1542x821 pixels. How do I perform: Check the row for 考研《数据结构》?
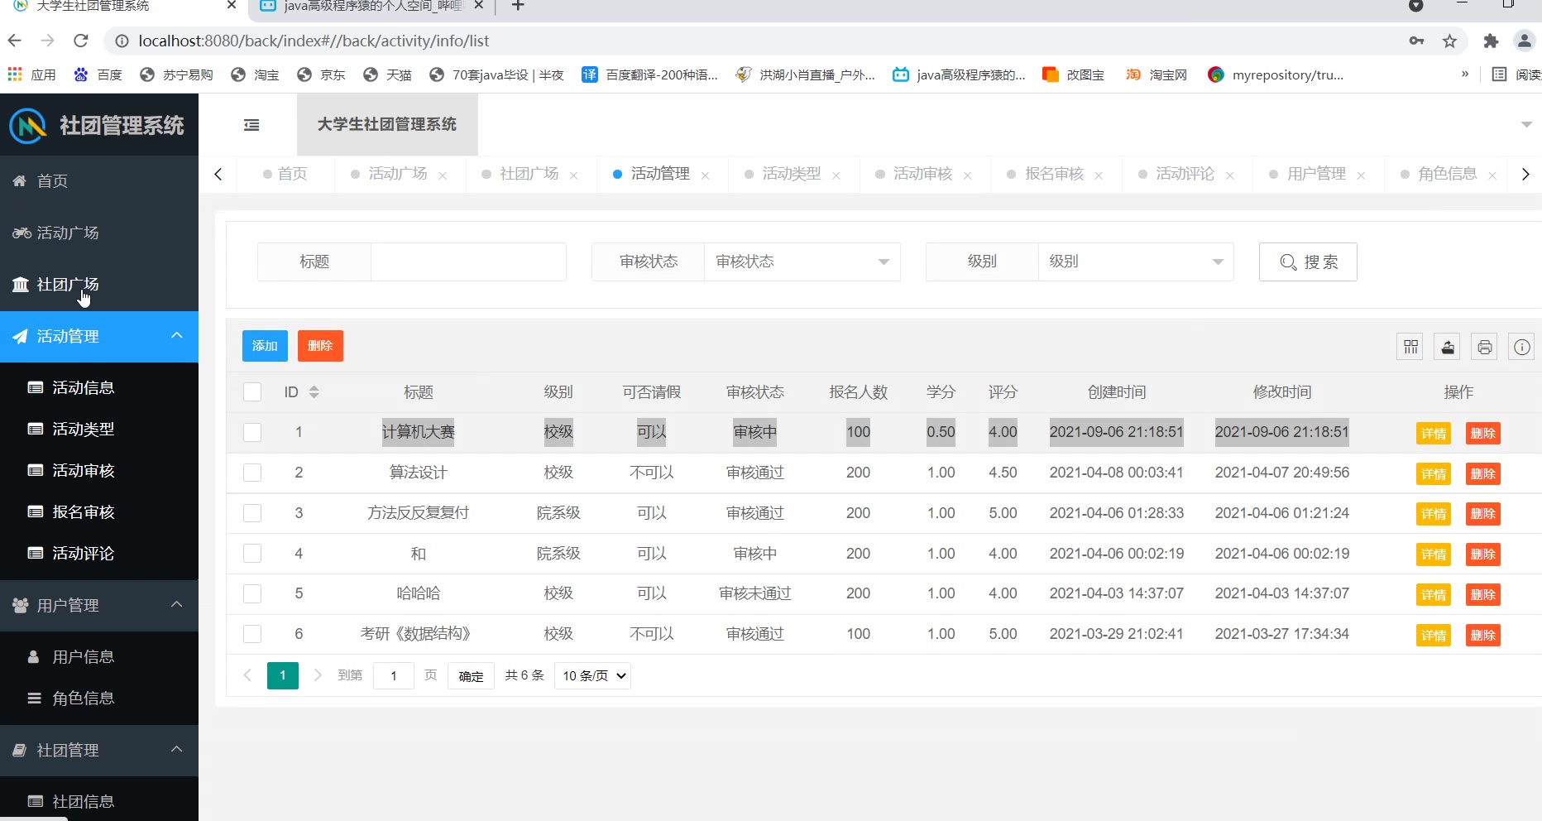point(252,634)
